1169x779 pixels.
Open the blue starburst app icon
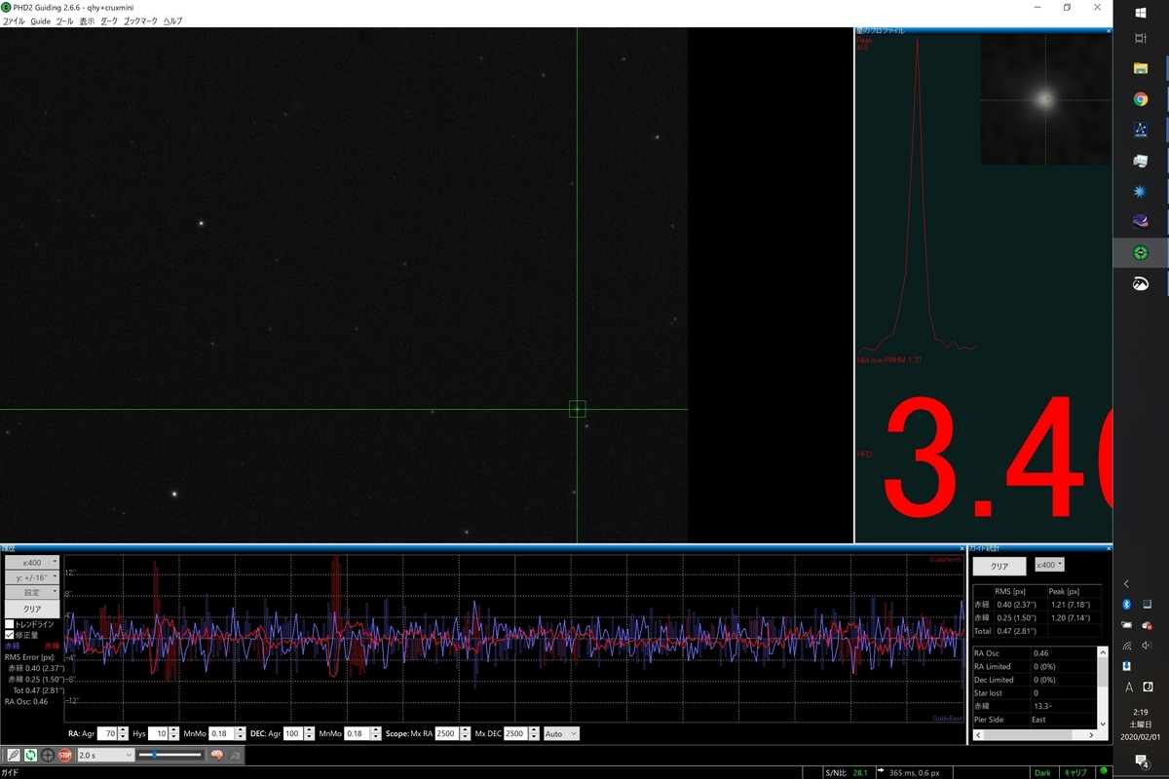pos(1141,191)
